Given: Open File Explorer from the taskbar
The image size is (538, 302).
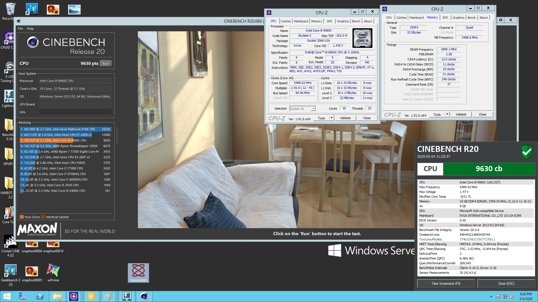Looking at the screenshot, I should pyautogui.click(x=57, y=296).
